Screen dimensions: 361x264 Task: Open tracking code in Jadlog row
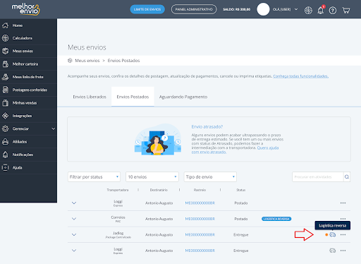pyautogui.click(x=200, y=234)
